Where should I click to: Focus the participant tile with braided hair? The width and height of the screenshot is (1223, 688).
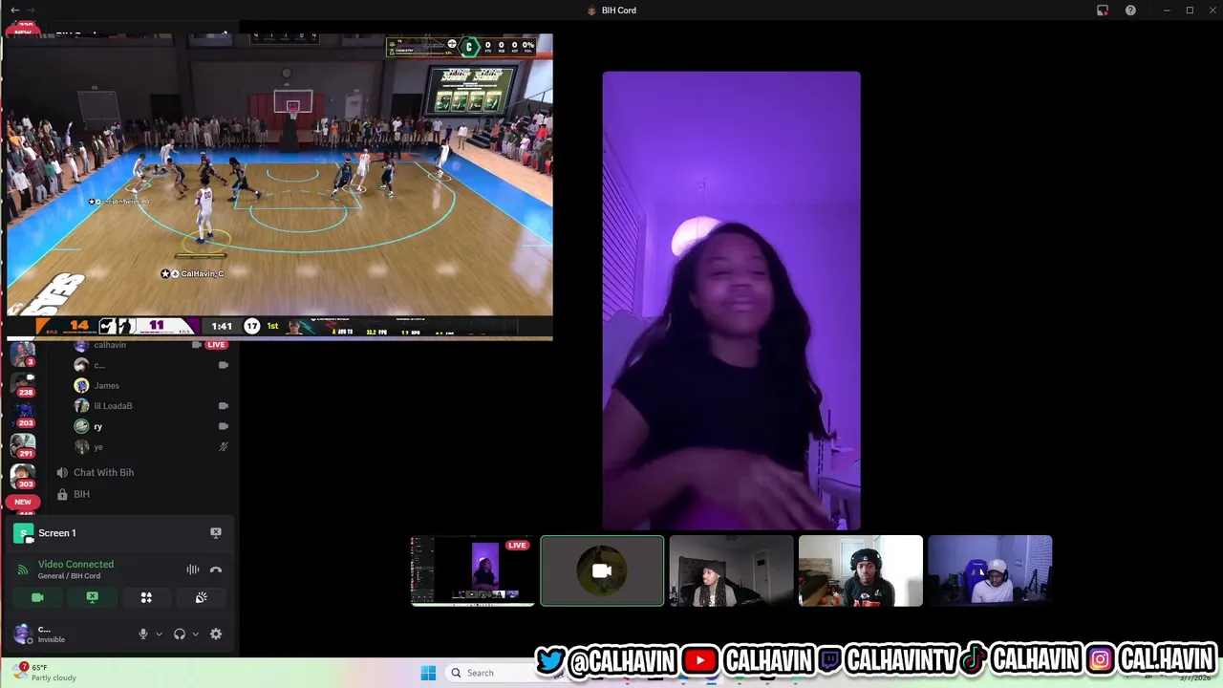point(731,571)
